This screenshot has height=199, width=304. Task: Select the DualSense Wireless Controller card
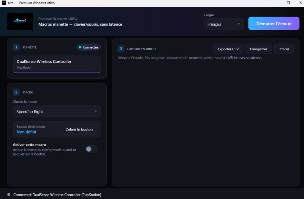[x=57, y=64]
